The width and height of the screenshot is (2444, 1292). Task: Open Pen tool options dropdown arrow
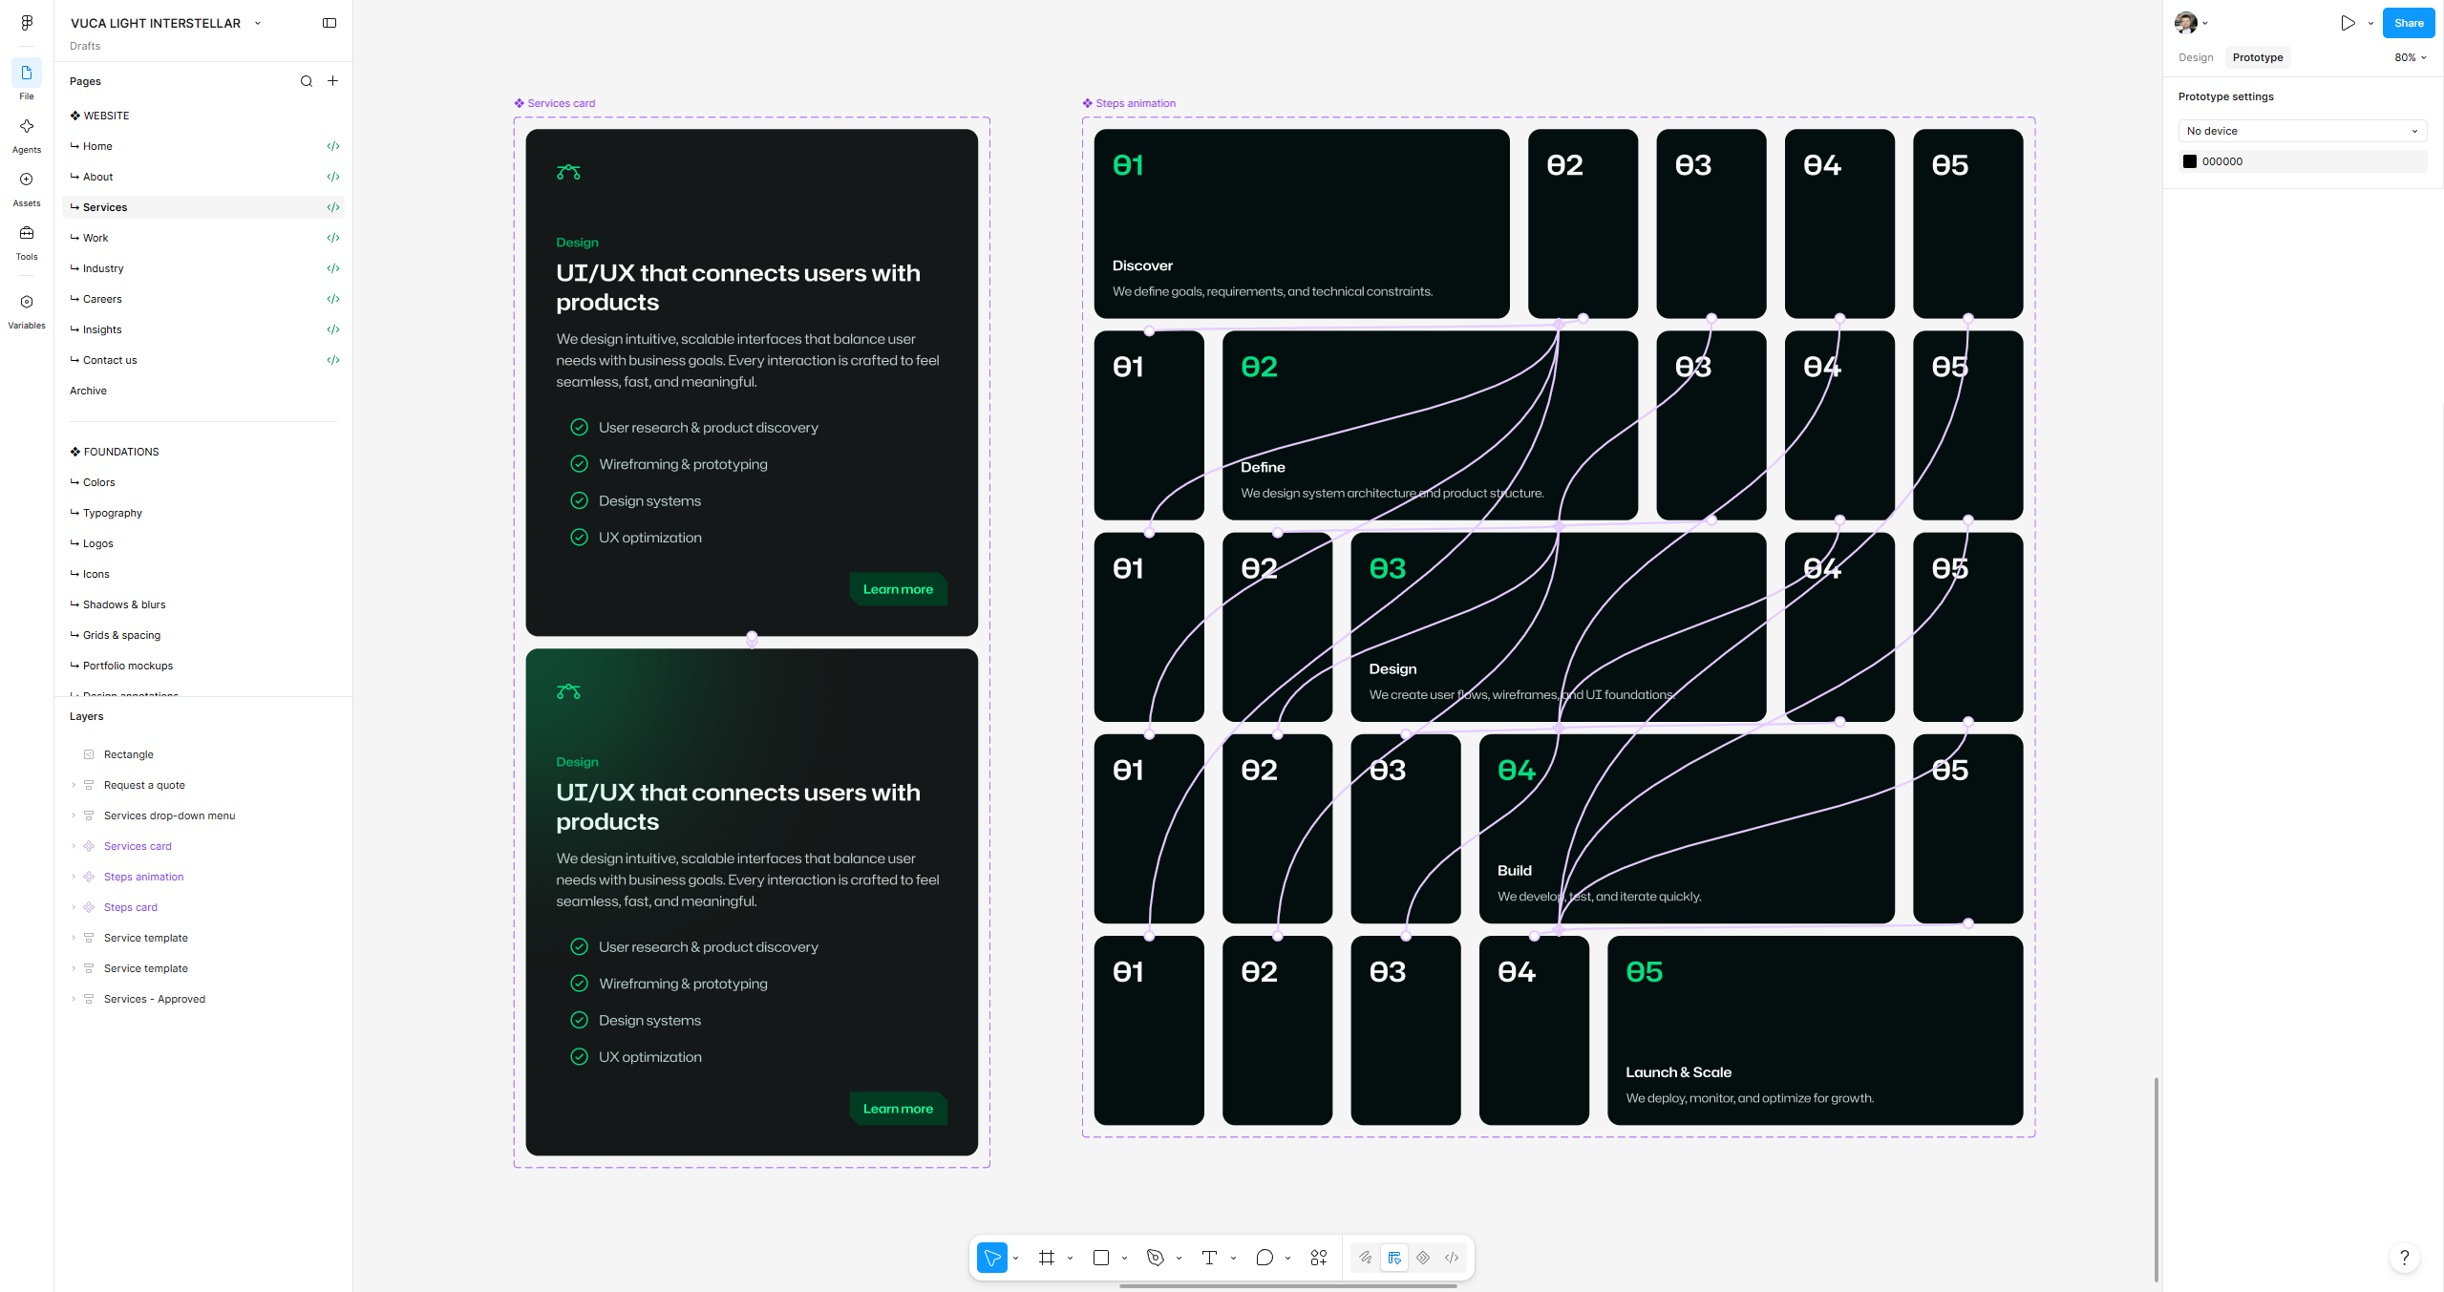[1179, 1258]
